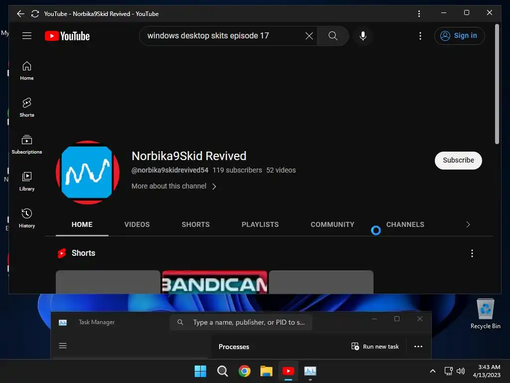The height and width of the screenshot is (383, 510).
Task: Minimize the YouTube app window
Action: pos(444,13)
